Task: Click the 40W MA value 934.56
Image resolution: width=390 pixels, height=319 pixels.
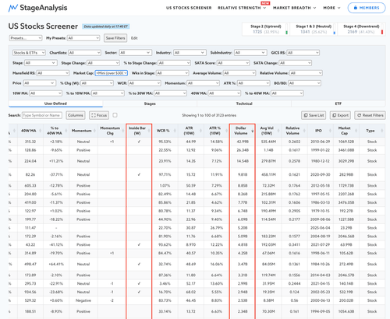Action: pyautogui.click(x=30, y=292)
